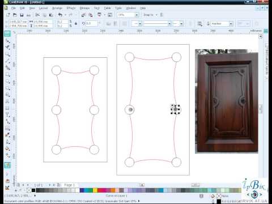Viewport: 272px width, 204px height.
Task: Toggle the lock ratio padlock button
Action: point(76,24)
